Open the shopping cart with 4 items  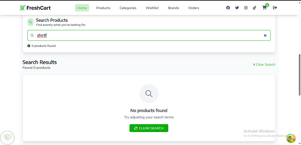click(x=265, y=8)
